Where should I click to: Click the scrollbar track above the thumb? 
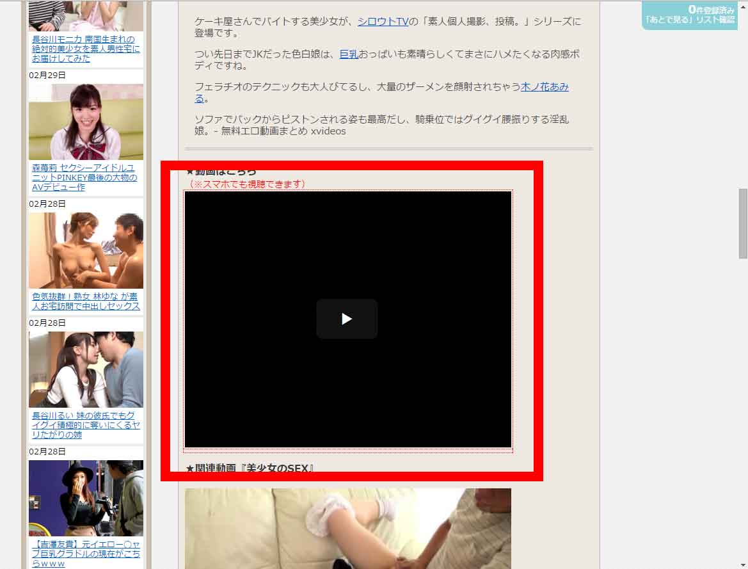click(742, 96)
